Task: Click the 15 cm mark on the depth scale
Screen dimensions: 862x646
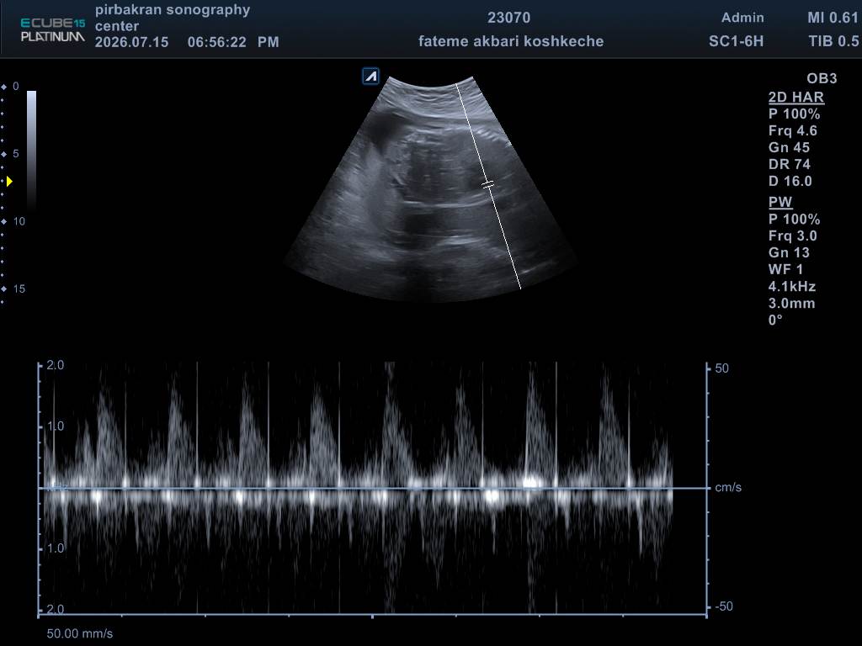Action: click(19, 289)
